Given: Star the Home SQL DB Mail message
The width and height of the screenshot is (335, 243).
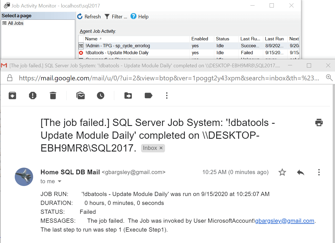Looking at the screenshot, I should pos(282,172).
